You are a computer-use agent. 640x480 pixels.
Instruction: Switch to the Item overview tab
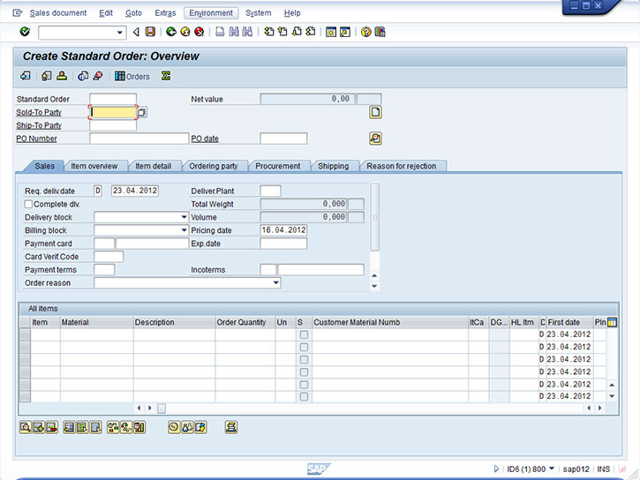click(x=94, y=166)
